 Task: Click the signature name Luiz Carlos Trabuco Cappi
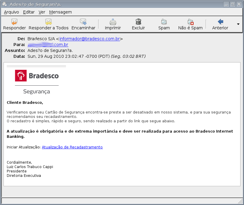[30, 167]
